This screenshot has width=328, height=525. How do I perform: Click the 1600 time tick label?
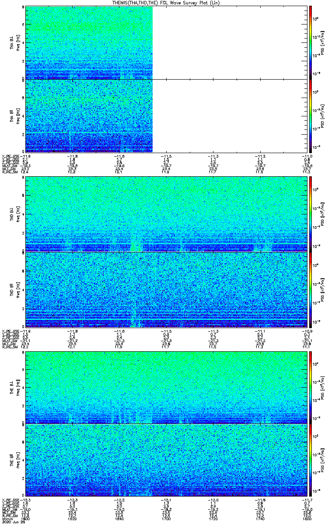26,518
